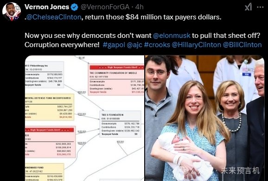The height and width of the screenshot is (181, 268).
Task: Open the family photo with baby
Action: (205, 118)
